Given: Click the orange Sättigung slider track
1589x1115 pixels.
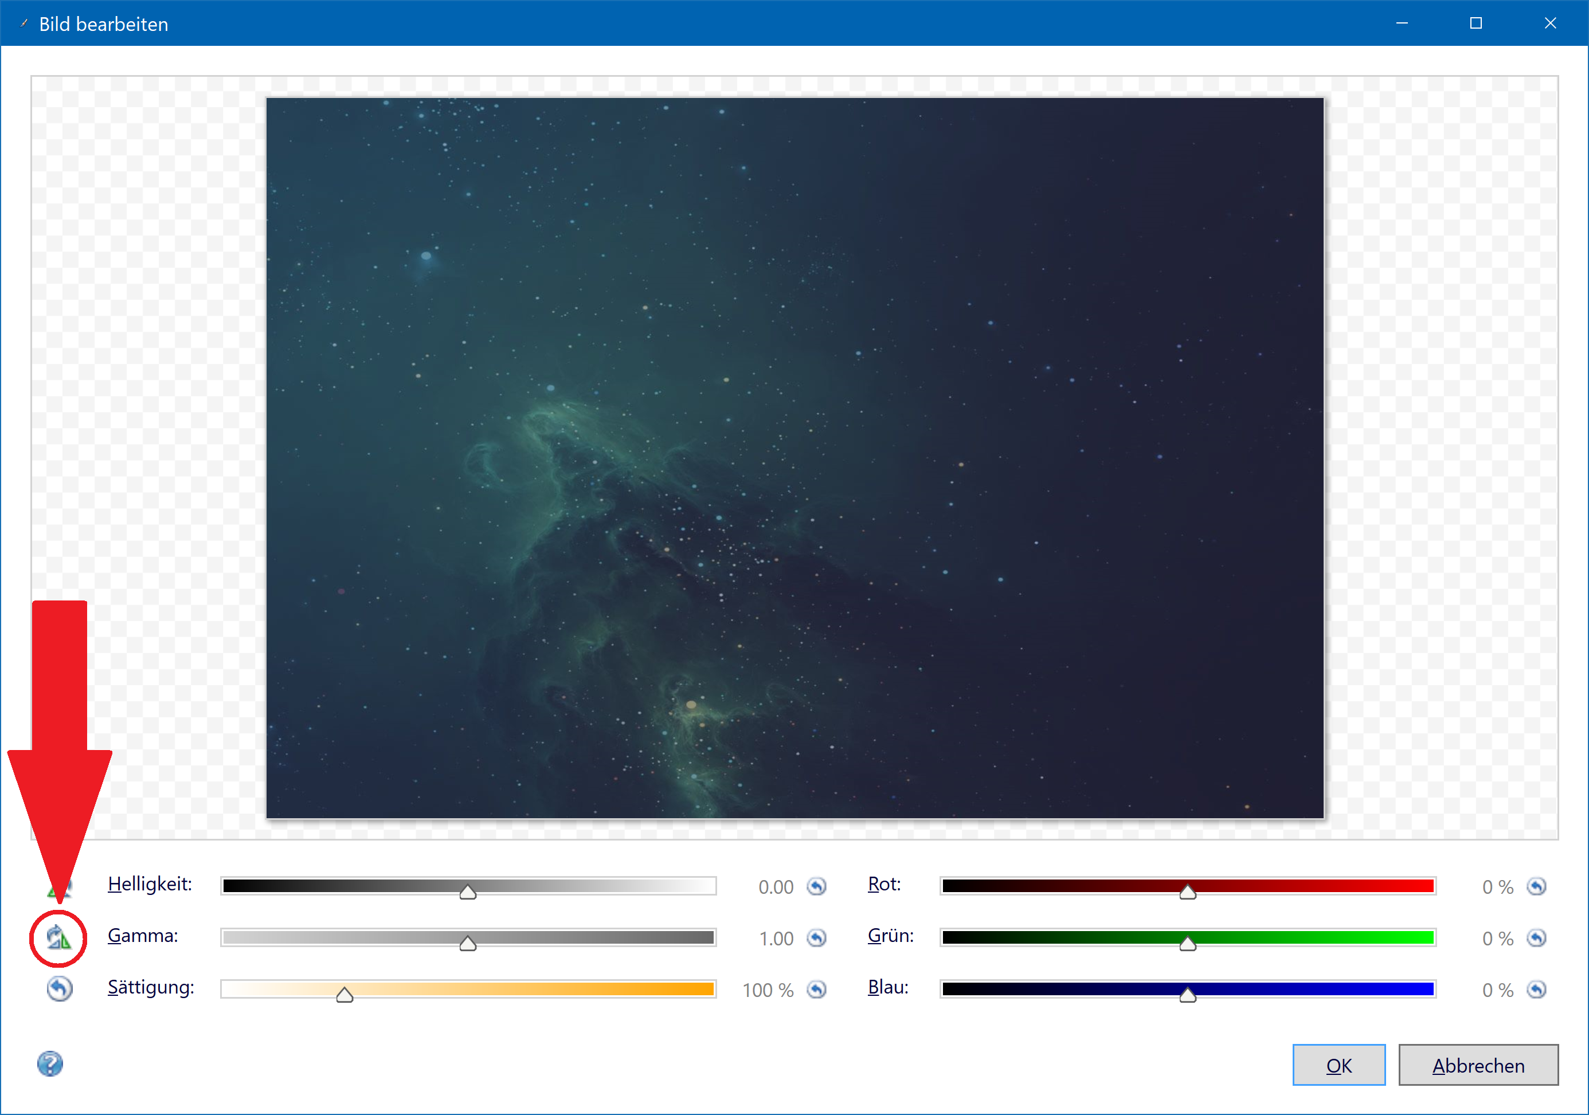Looking at the screenshot, I should pyautogui.click(x=468, y=990).
